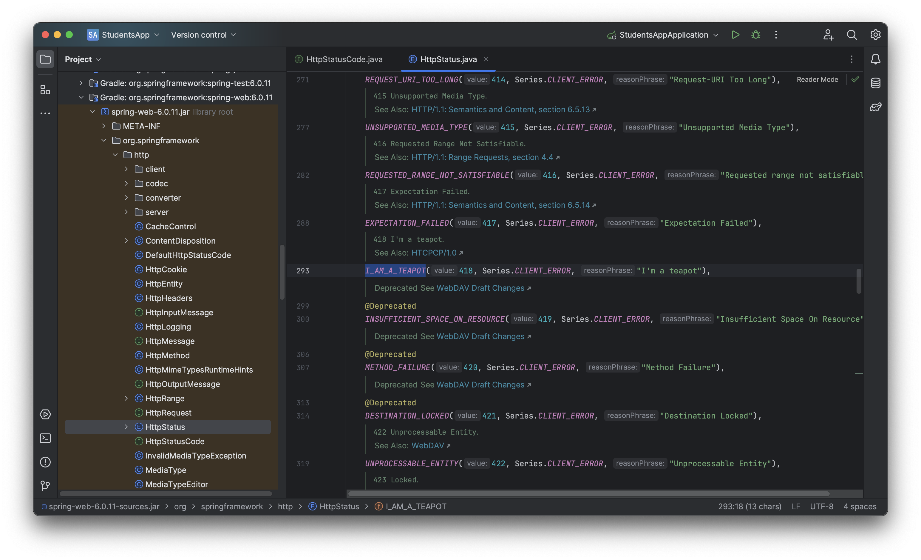Open the Project view selector dropdown
This screenshot has height=560, width=921.
83,59
